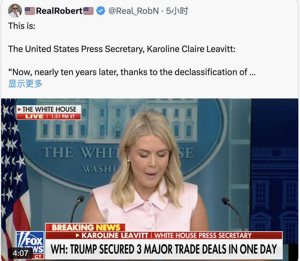Open the @Real_RobN handle link
The width and height of the screenshot is (300, 261).
point(134,11)
